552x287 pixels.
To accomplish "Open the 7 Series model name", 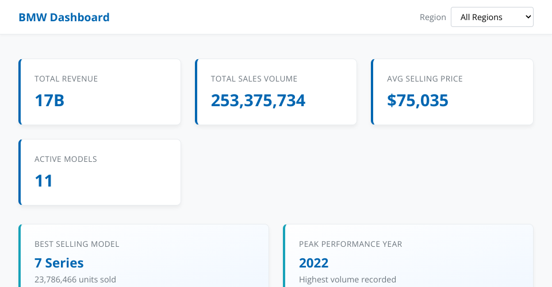I will coord(59,263).
